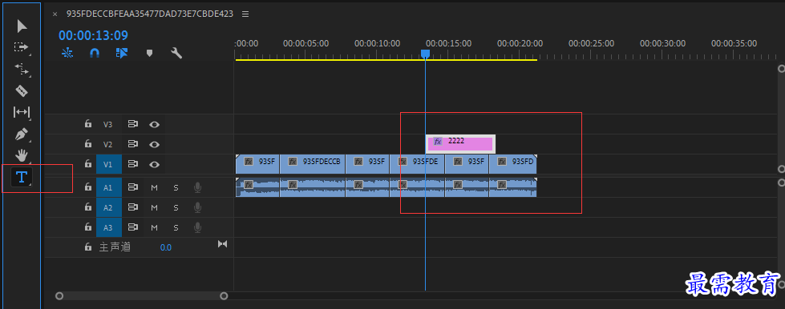Toggle sync lock on A1
The image size is (785, 309).
pyautogui.click(x=132, y=187)
